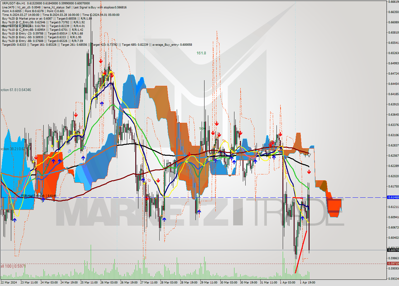Viewport: 399px width, 286px height.
Task: Click the XRPUSDT-Bin,H1 chart title
Action: tap(14, 3)
